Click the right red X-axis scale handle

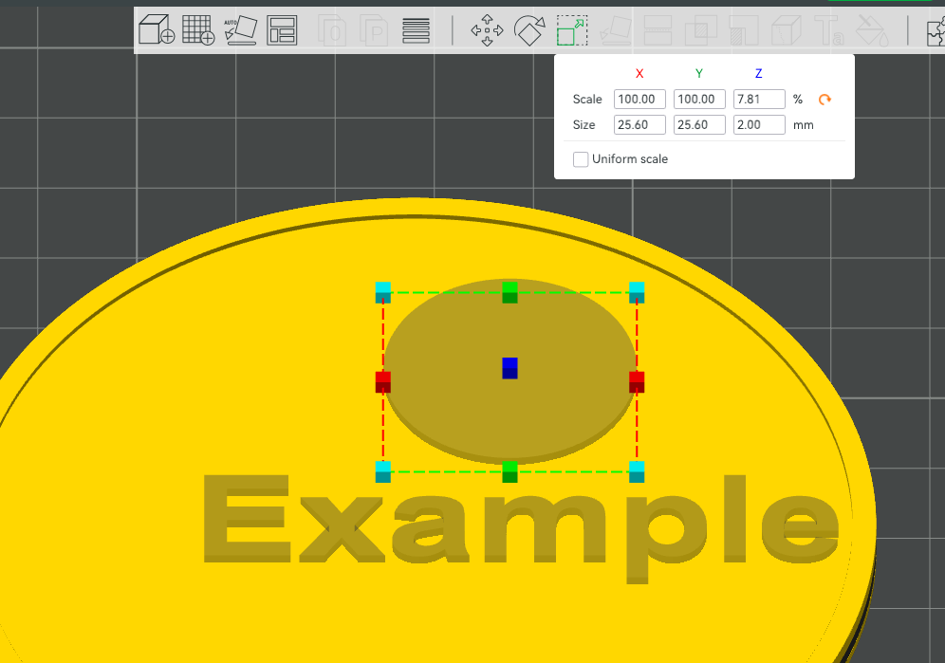coord(637,382)
